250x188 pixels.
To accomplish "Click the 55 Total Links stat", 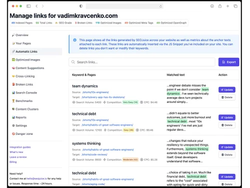I will click(44, 23).
